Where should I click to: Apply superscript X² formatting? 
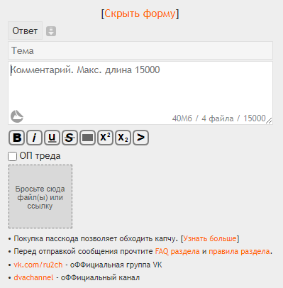point(105,138)
